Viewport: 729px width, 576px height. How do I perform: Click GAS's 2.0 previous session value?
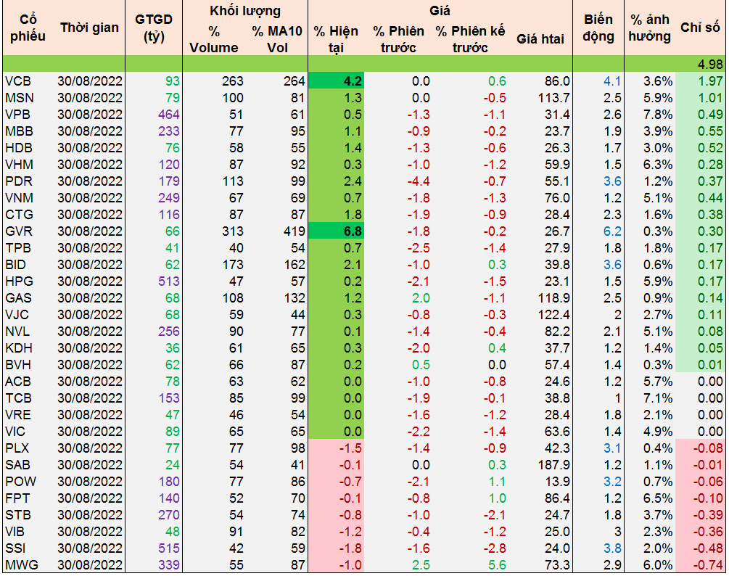pos(421,298)
